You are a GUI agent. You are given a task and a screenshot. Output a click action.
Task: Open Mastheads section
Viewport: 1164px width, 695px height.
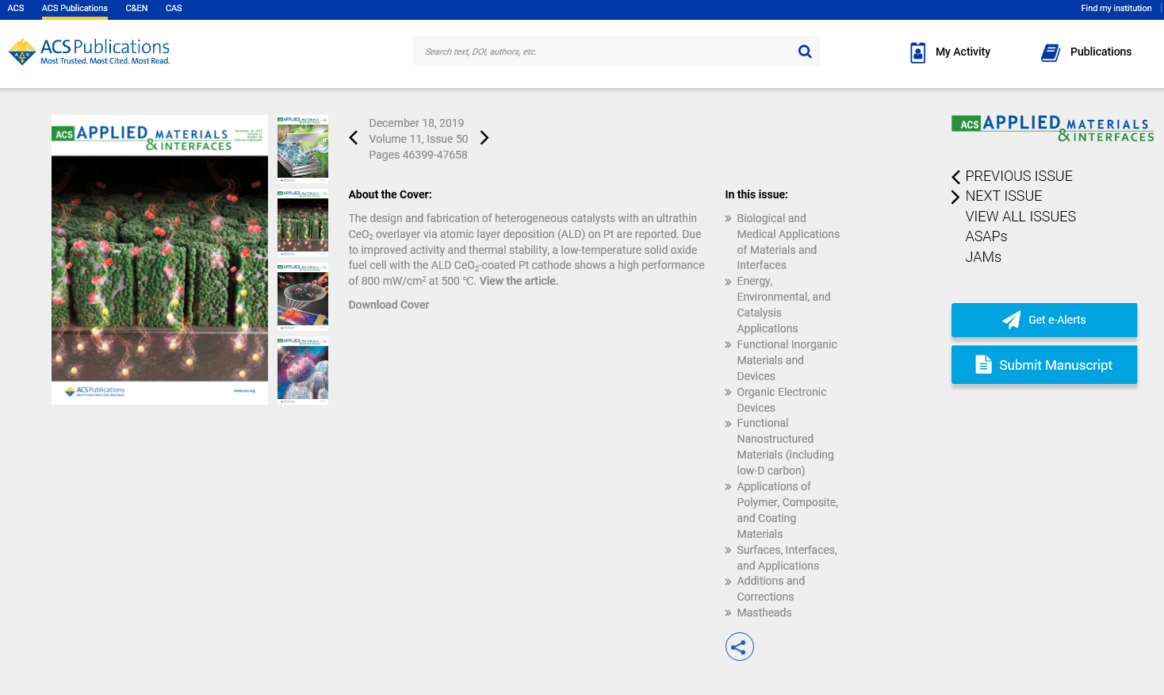click(764, 612)
